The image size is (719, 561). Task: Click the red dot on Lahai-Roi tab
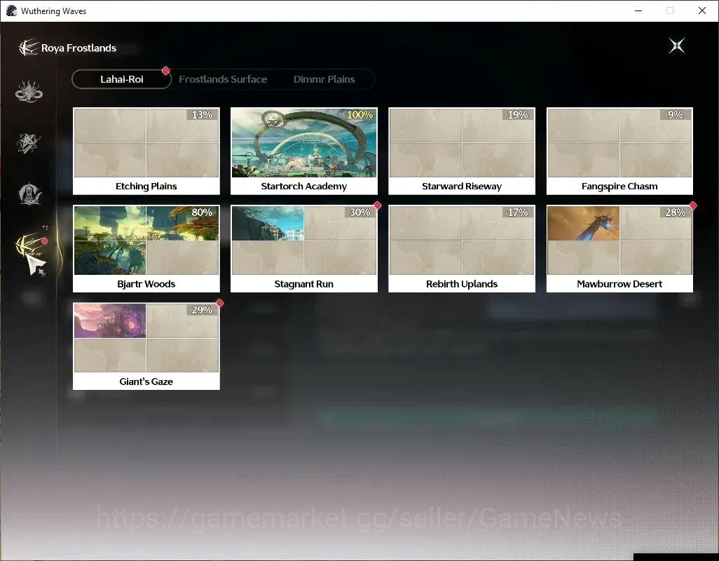pos(166,71)
